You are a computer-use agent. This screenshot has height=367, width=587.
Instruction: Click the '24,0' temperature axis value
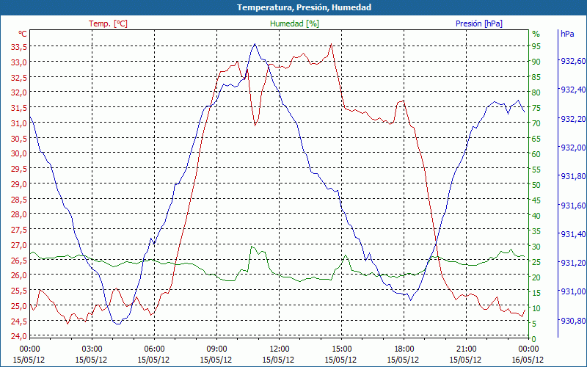point(19,336)
